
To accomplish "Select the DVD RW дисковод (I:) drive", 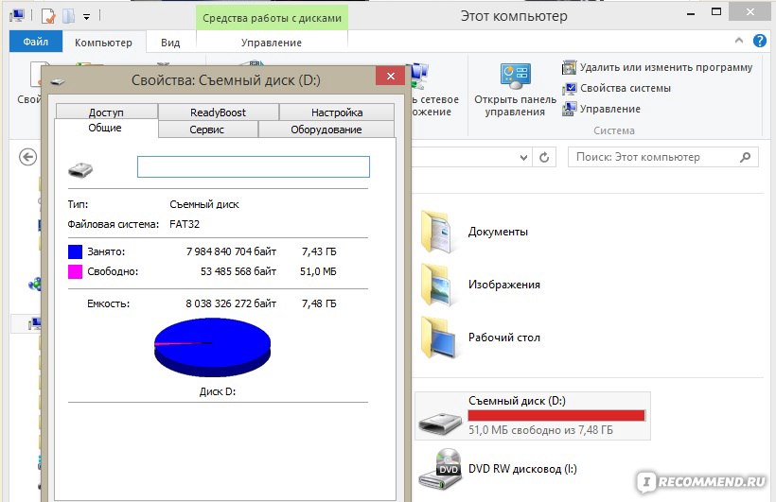I will coord(498,469).
